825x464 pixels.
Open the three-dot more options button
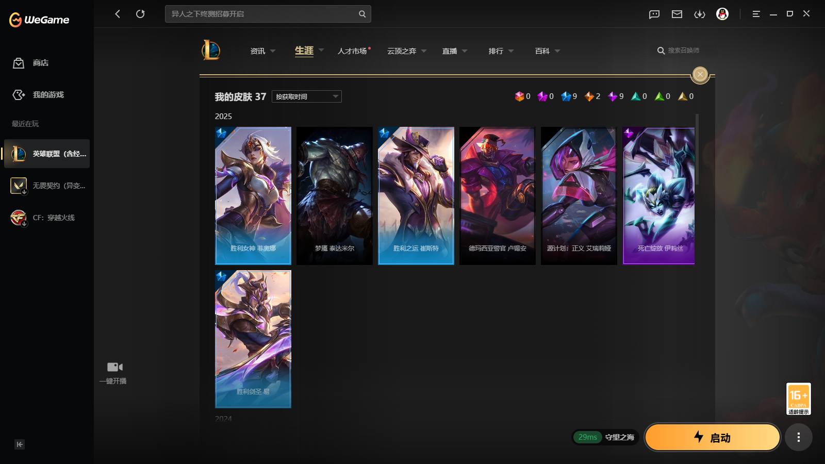tap(799, 437)
